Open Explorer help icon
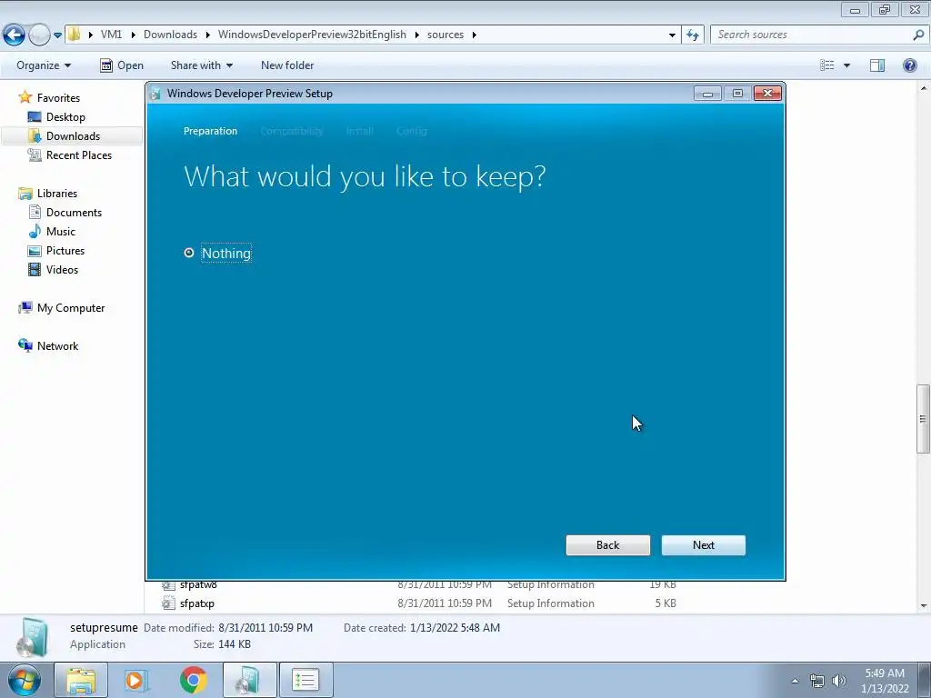This screenshot has height=698, width=931. pyautogui.click(x=909, y=65)
